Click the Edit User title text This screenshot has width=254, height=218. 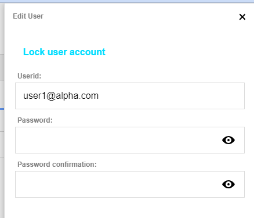28,16
